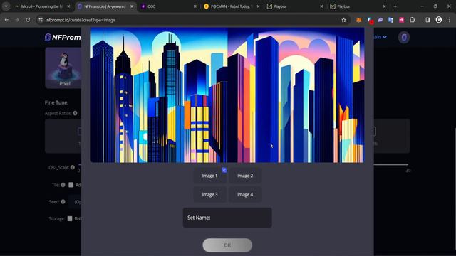The image size is (456, 256).
Task: Show Aspect Ratio info tooltip
Action: coord(75,113)
